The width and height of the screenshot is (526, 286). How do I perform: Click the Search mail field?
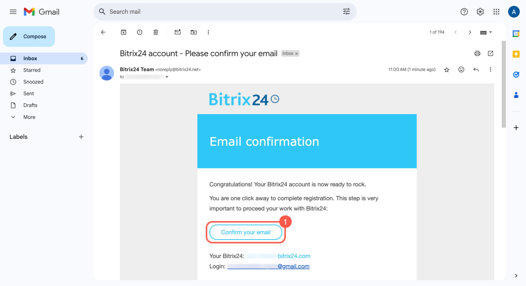click(x=225, y=12)
